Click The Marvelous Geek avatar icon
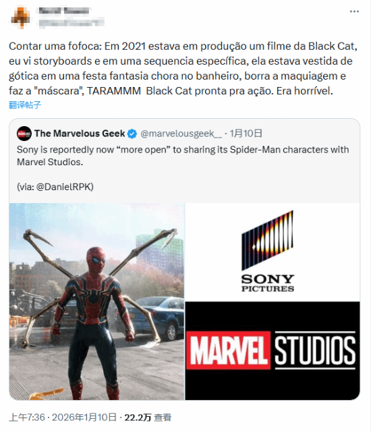The image size is (371, 433). click(x=24, y=134)
